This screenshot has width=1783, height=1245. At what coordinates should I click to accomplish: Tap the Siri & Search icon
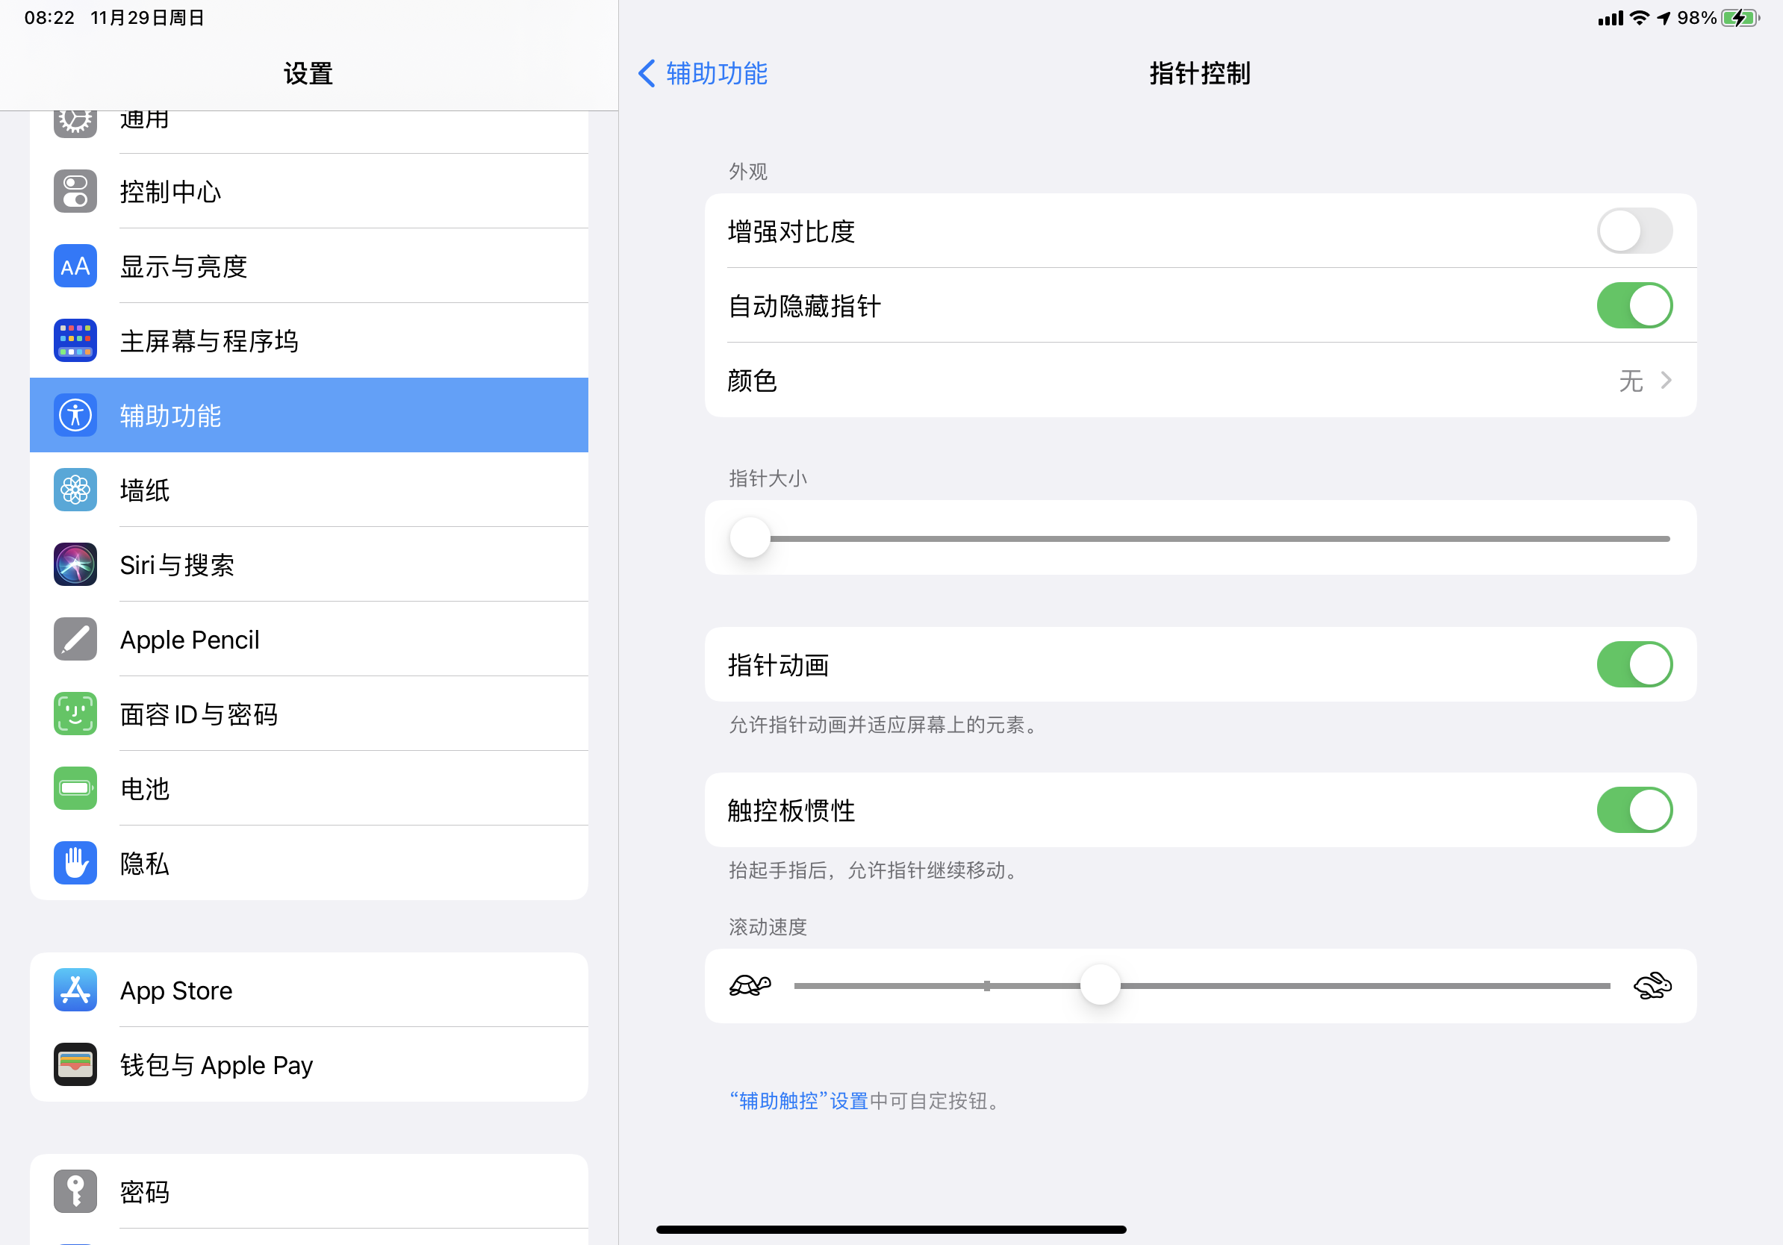click(x=75, y=564)
